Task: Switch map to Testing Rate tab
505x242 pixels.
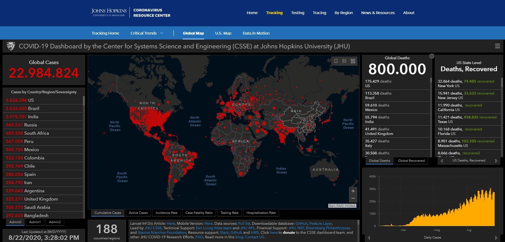Action: (229, 213)
